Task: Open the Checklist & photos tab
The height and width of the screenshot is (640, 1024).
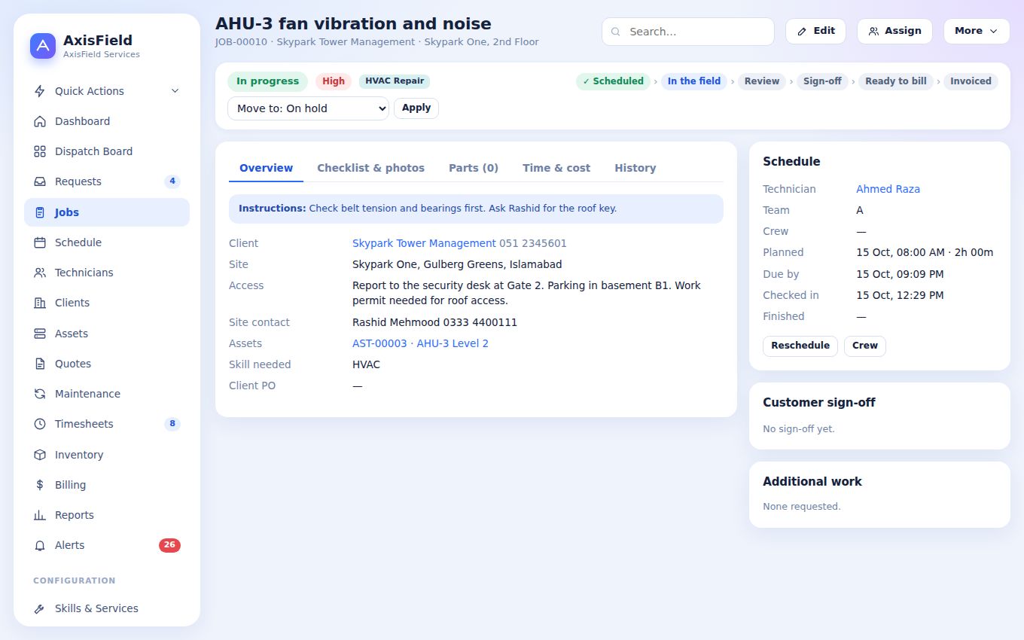Action: click(x=370, y=168)
